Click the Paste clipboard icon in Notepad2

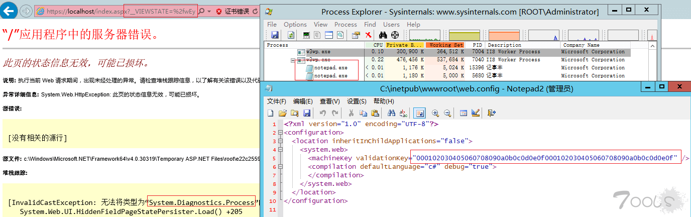375,113
